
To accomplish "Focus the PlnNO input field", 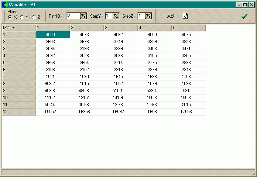I will [73, 16].
